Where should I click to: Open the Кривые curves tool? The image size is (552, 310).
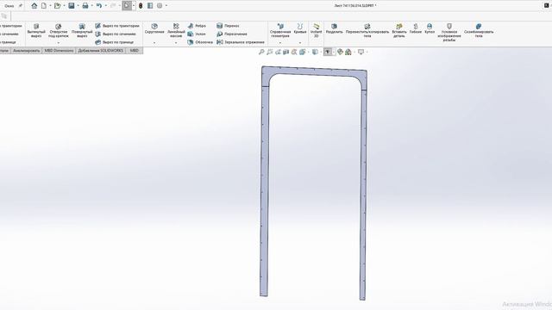(x=300, y=28)
